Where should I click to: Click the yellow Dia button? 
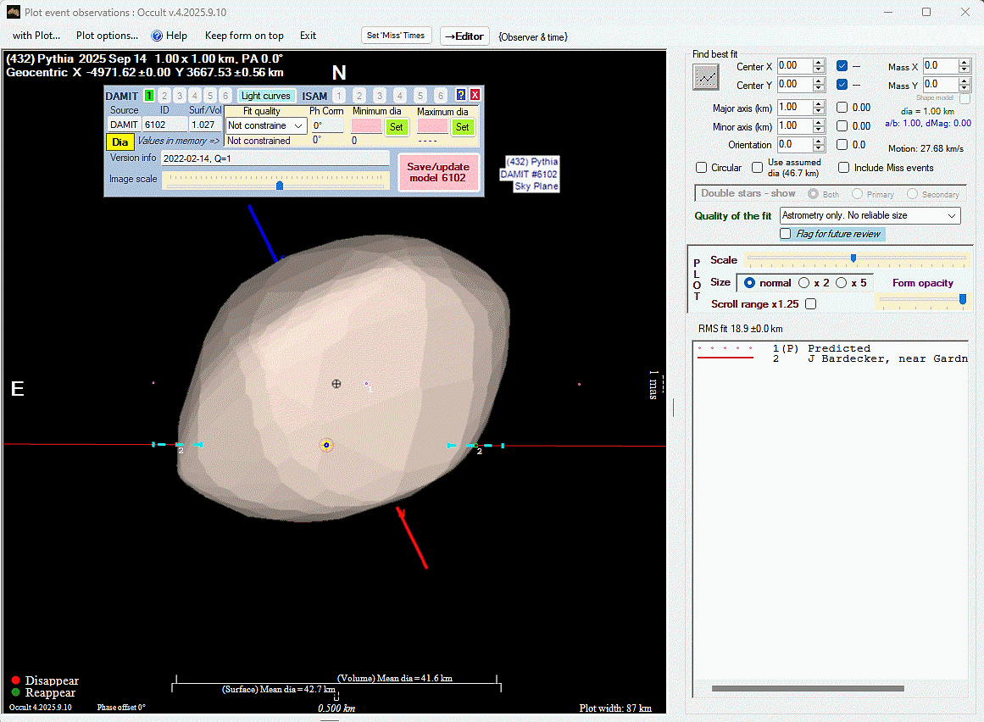pyautogui.click(x=120, y=142)
